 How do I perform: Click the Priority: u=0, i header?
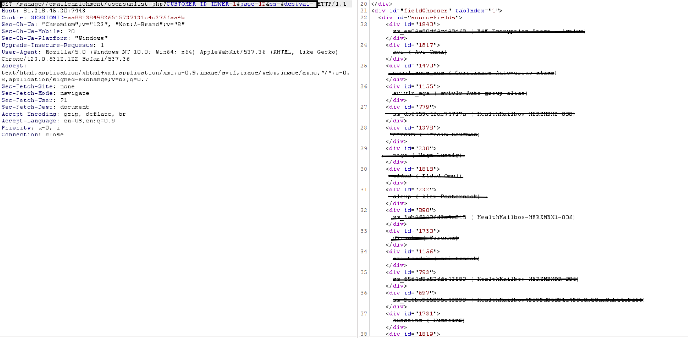pos(31,127)
